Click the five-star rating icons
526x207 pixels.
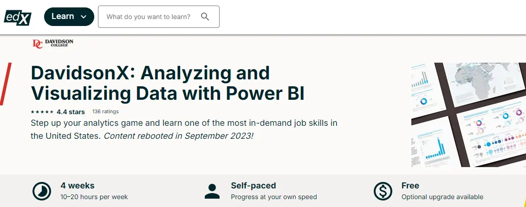pyautogui.click(x=42, y=112)
